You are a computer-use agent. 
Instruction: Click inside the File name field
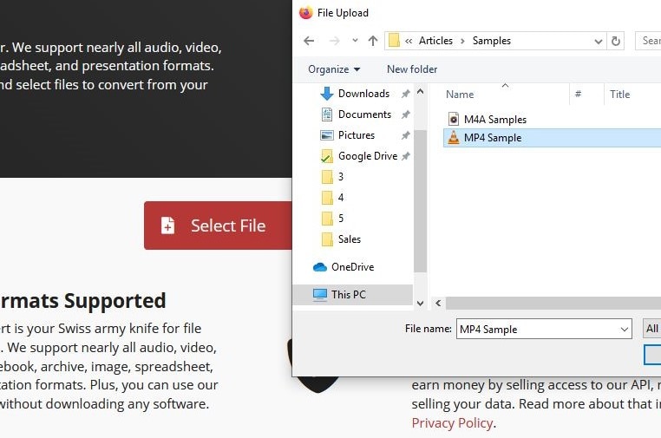coord(538,329)
